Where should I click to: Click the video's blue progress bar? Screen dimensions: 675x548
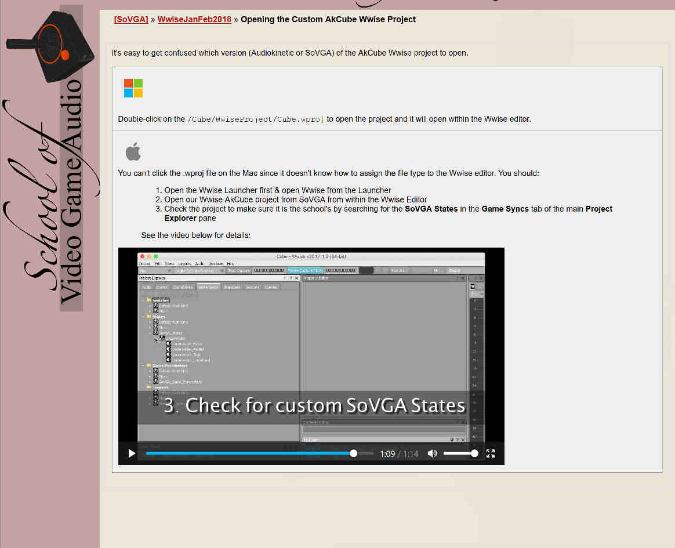[x=249, y=453]
